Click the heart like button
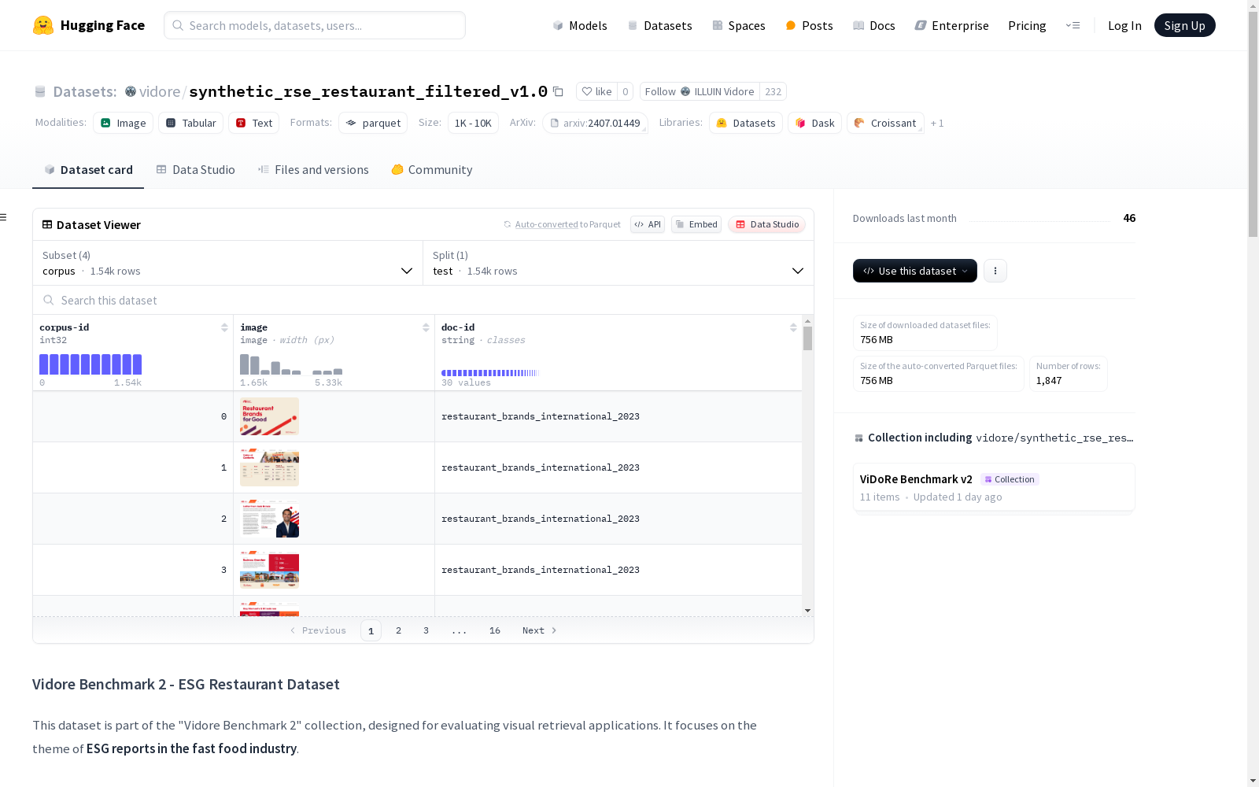This screenshot has width=1259, height=787. tap(597, 91)
